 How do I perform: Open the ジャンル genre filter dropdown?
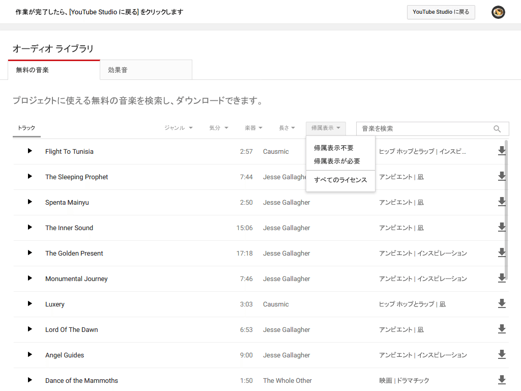tap(179, 128)
